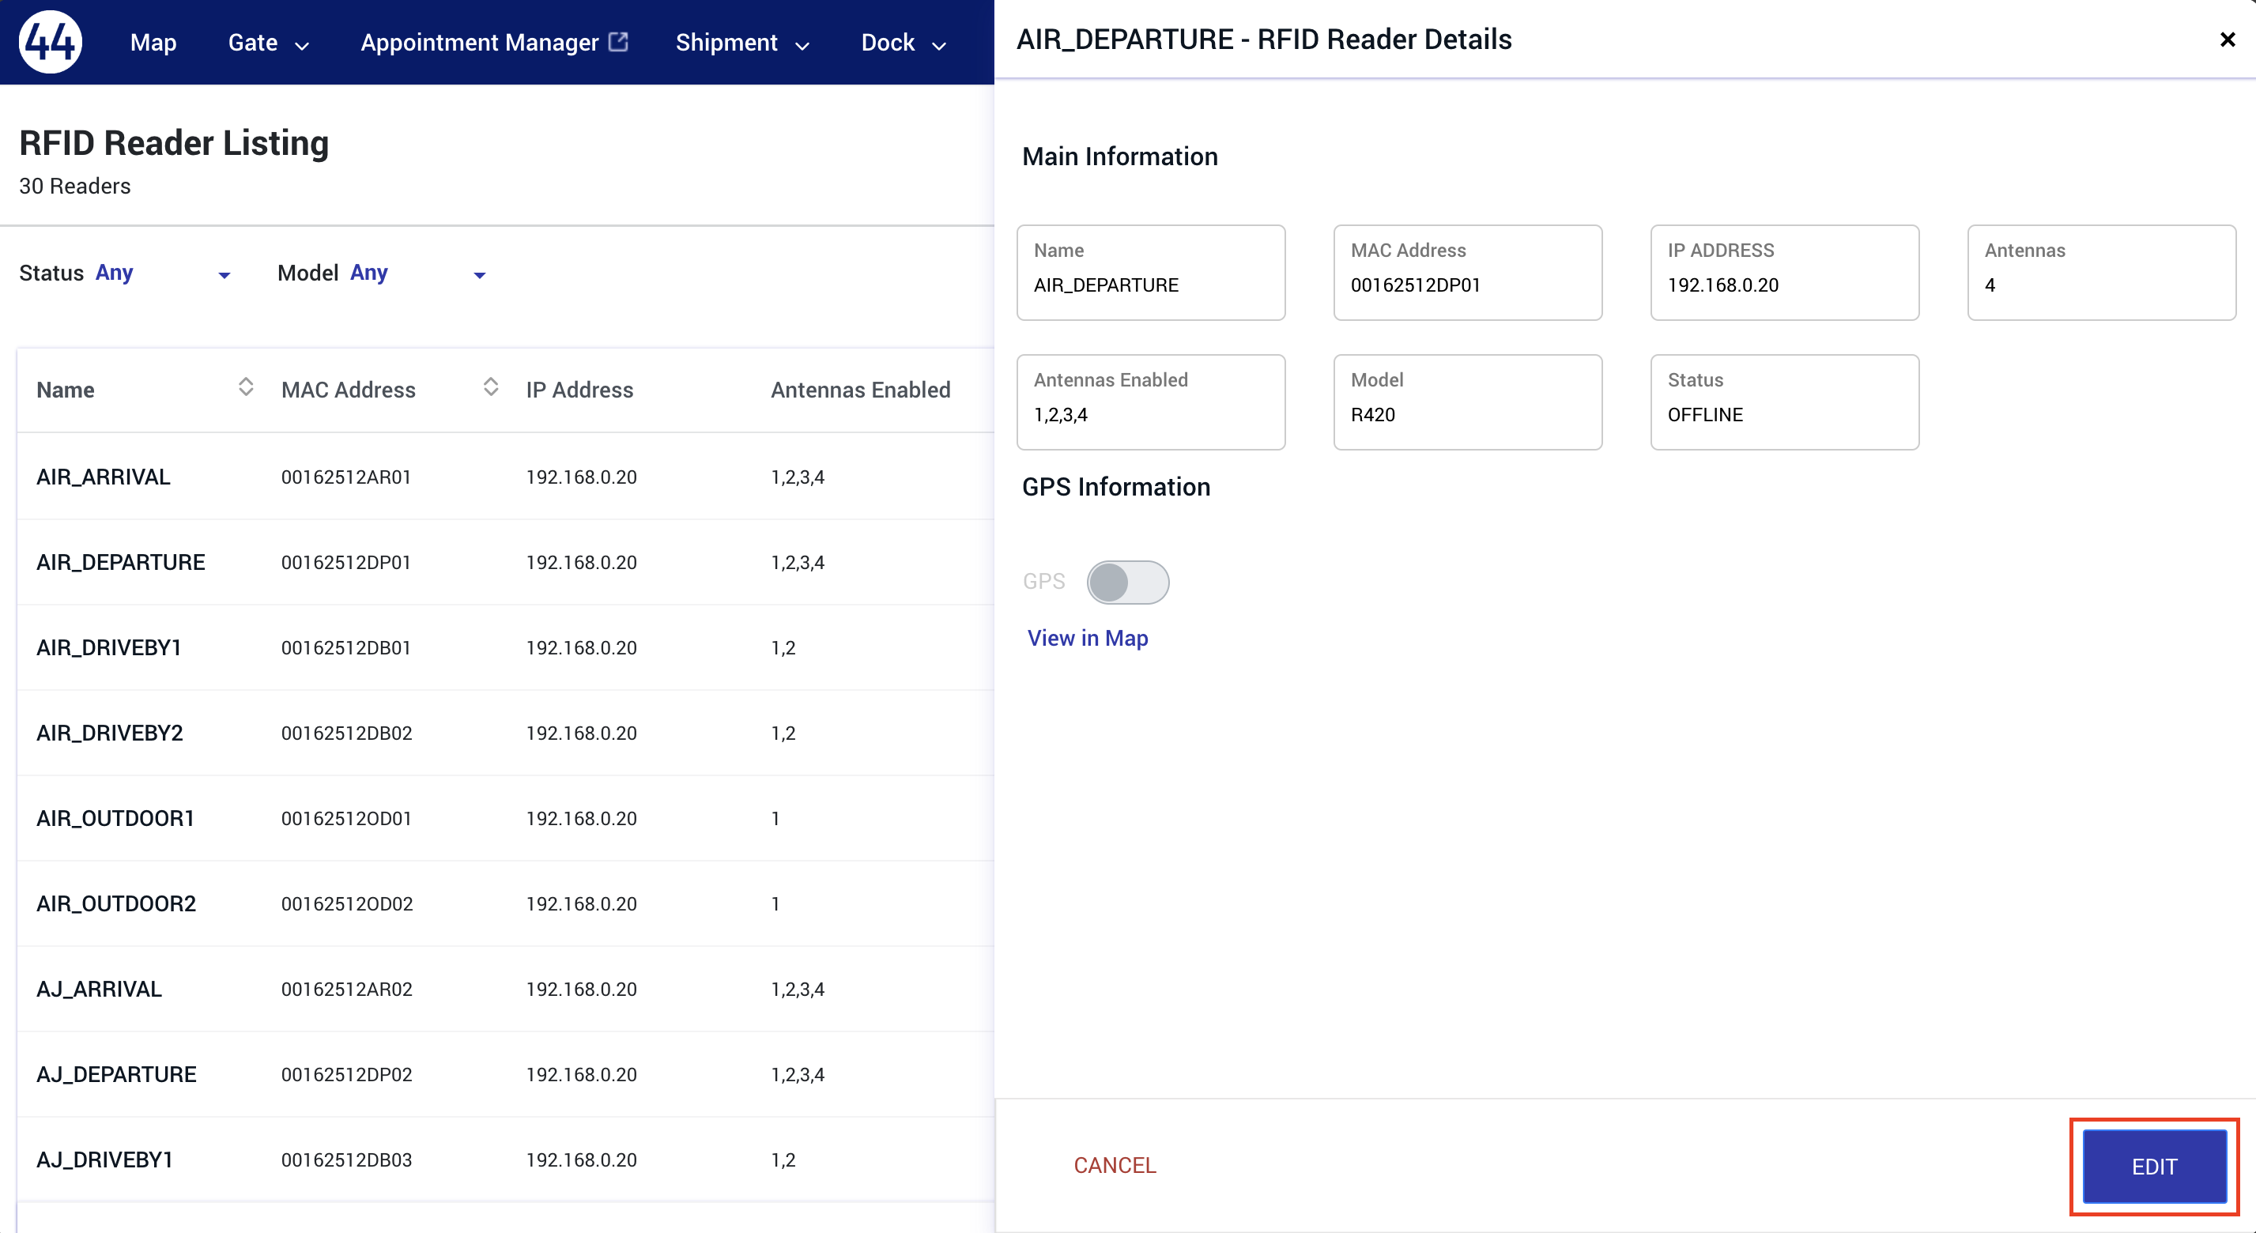2256x1233 pixels.
Task: Click the Antennas Enabled field in details
Action: 1151,402
